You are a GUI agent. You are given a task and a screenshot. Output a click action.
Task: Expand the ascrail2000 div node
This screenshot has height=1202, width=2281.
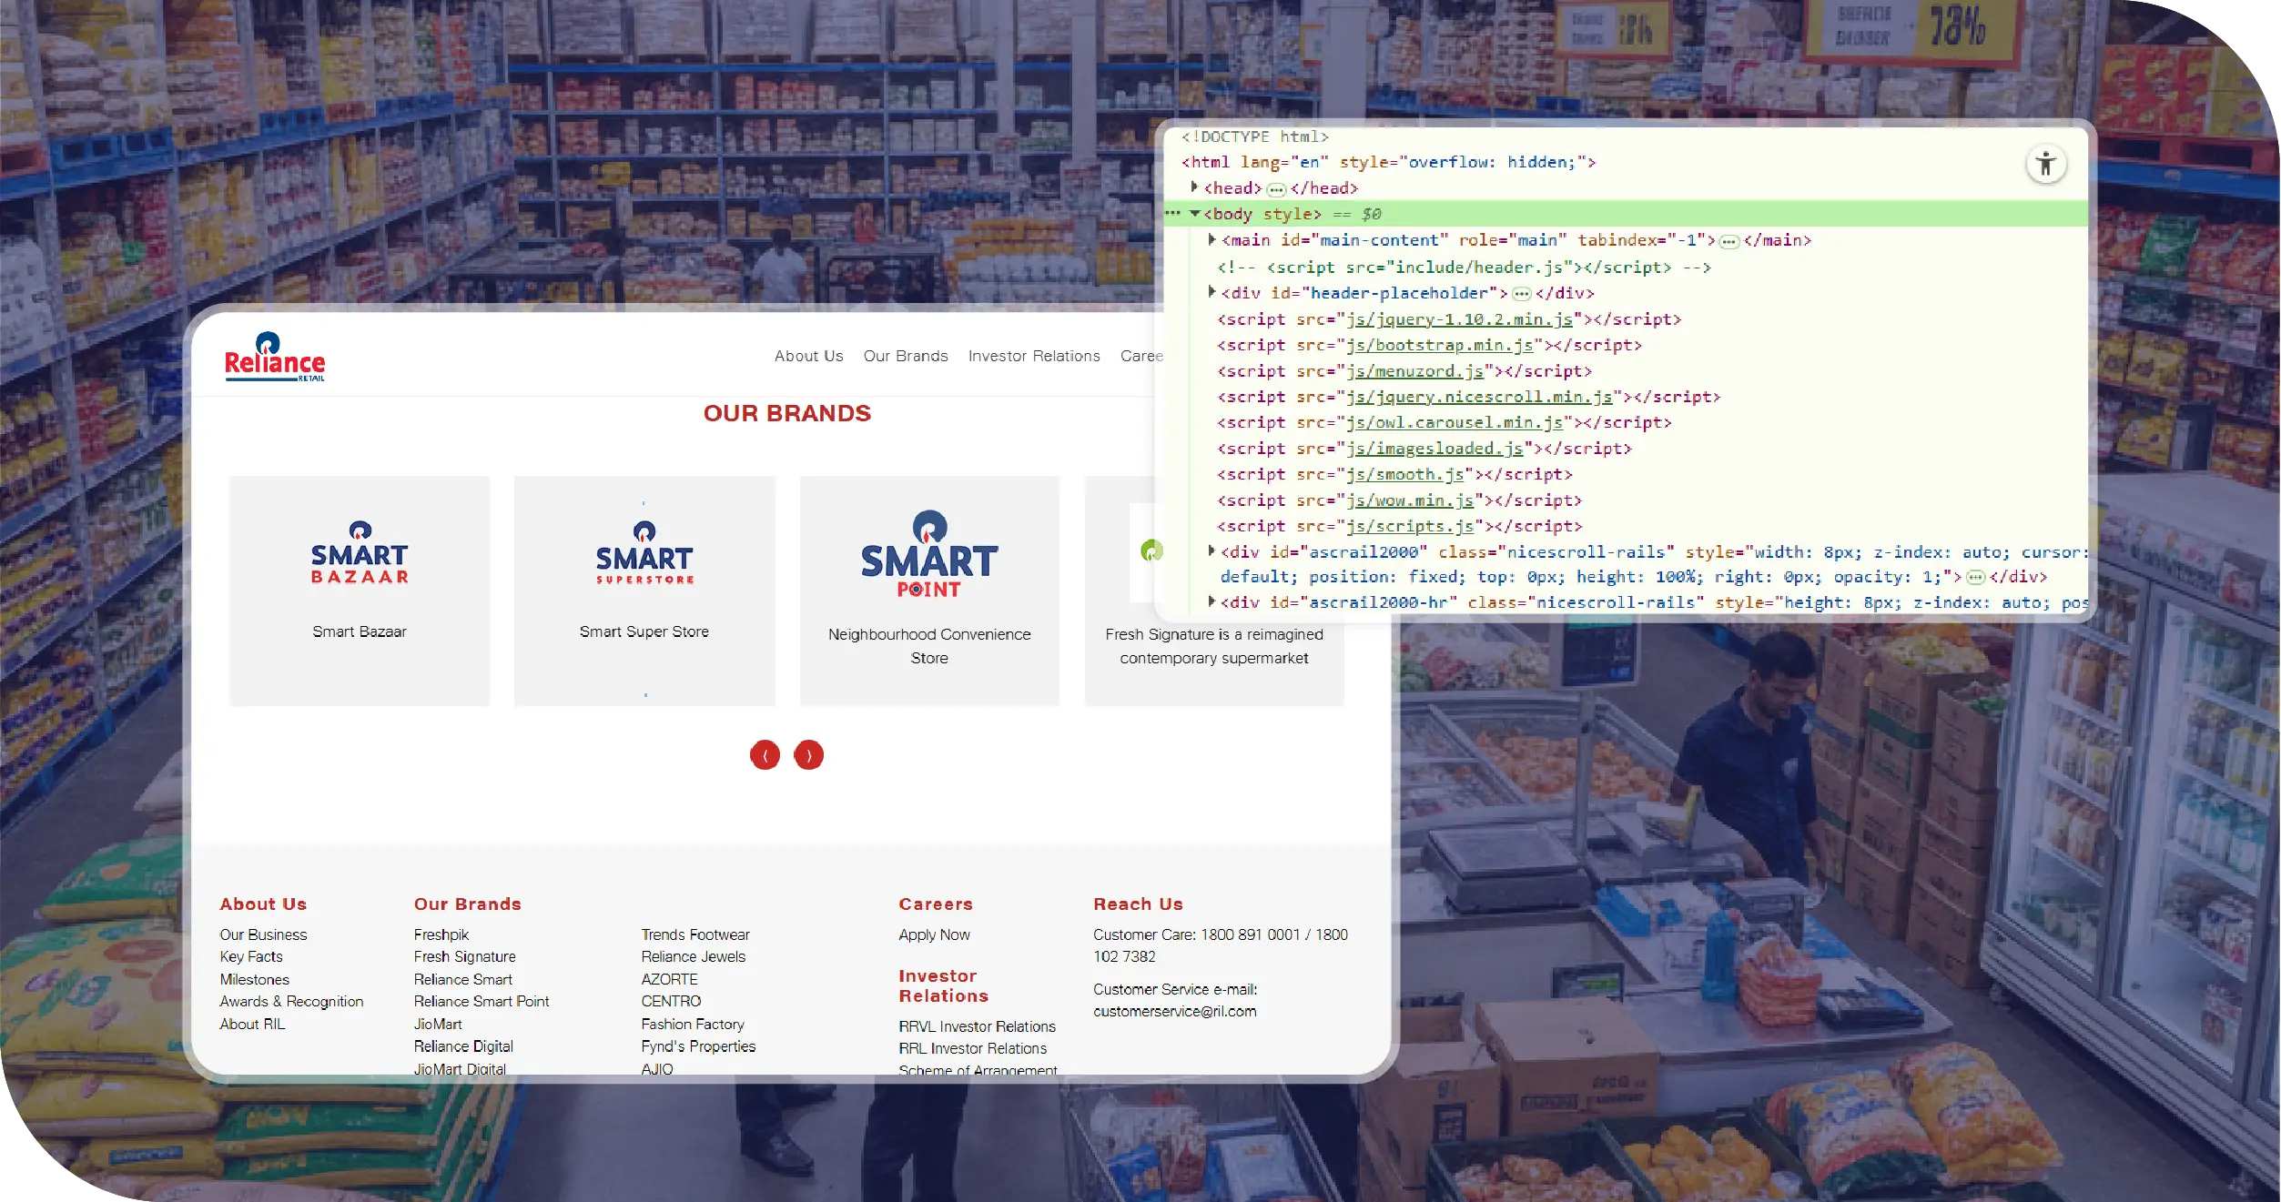[x=1211, y=551]
